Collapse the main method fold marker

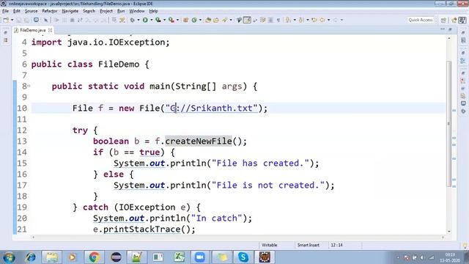(29, 87)
